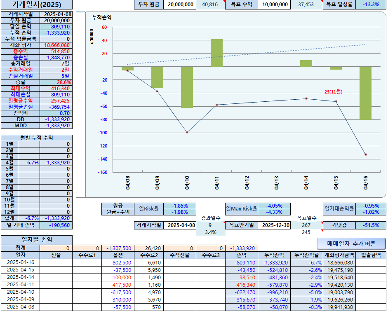Select the 합계 option total -1,307,500
The height and width of the screenshot is (311, 388).
(118, 248)
